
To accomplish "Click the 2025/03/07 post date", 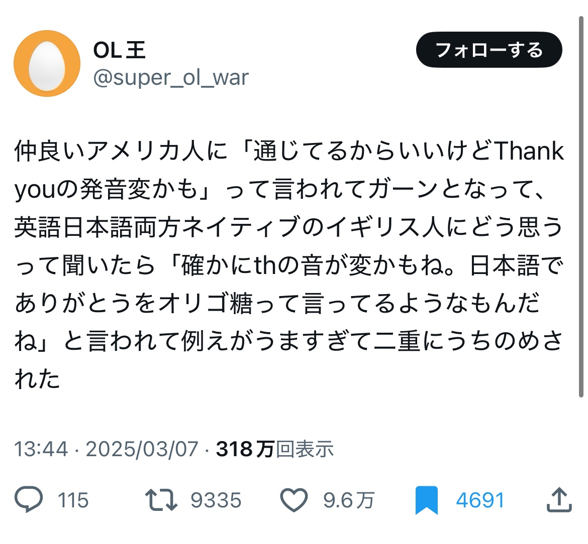I will coord(142,449).
